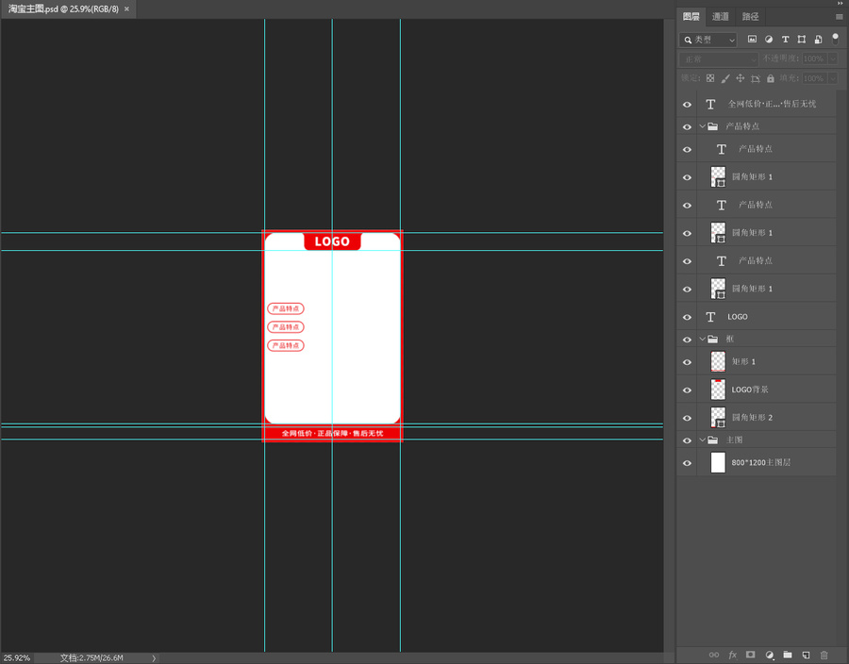This screenshot has height=664, width=849.
Task: Select the LOGO背景 layer thumbnail
Action: 718,390
